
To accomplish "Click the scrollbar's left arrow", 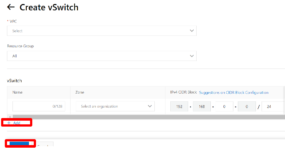I will pos(9,117).
